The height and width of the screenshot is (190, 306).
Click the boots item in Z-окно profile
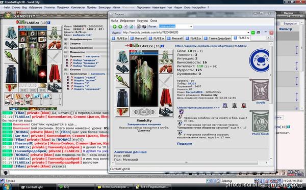(x=166, y=112)
